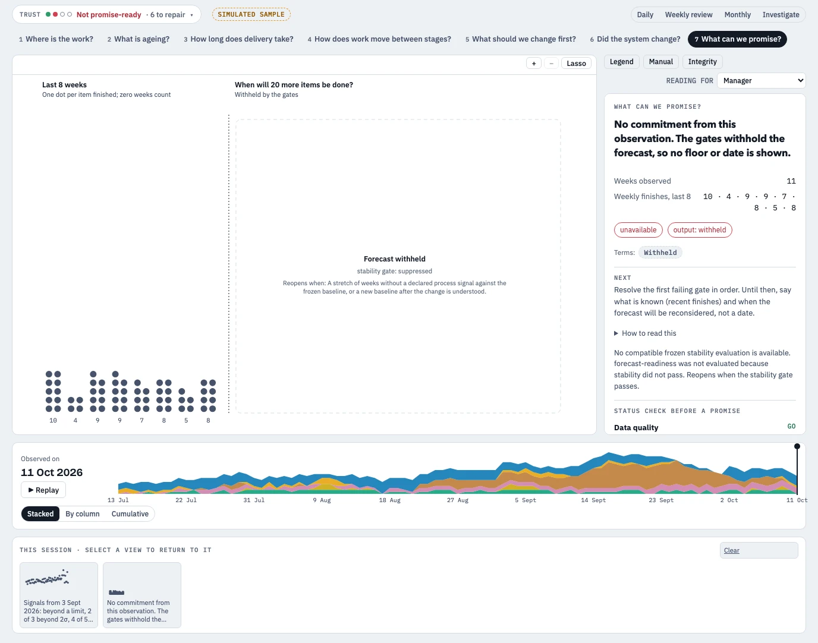The height and width of the screenshot is (643, 818).
Task: Click the 'stability gate: suppressed' note
Action: coord(395,272)
